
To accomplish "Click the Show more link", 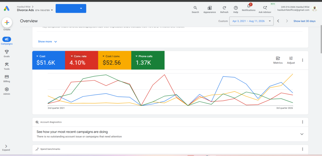I will coord(47,41).
